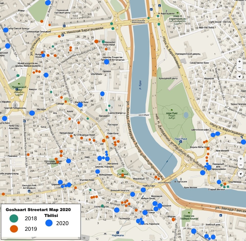Zoom out with the minus button above Мариали
This screenshot has height=241, width=246.
(x=239, y=68)
